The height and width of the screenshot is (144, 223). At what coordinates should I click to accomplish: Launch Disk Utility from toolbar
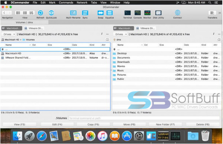[158, 13]
